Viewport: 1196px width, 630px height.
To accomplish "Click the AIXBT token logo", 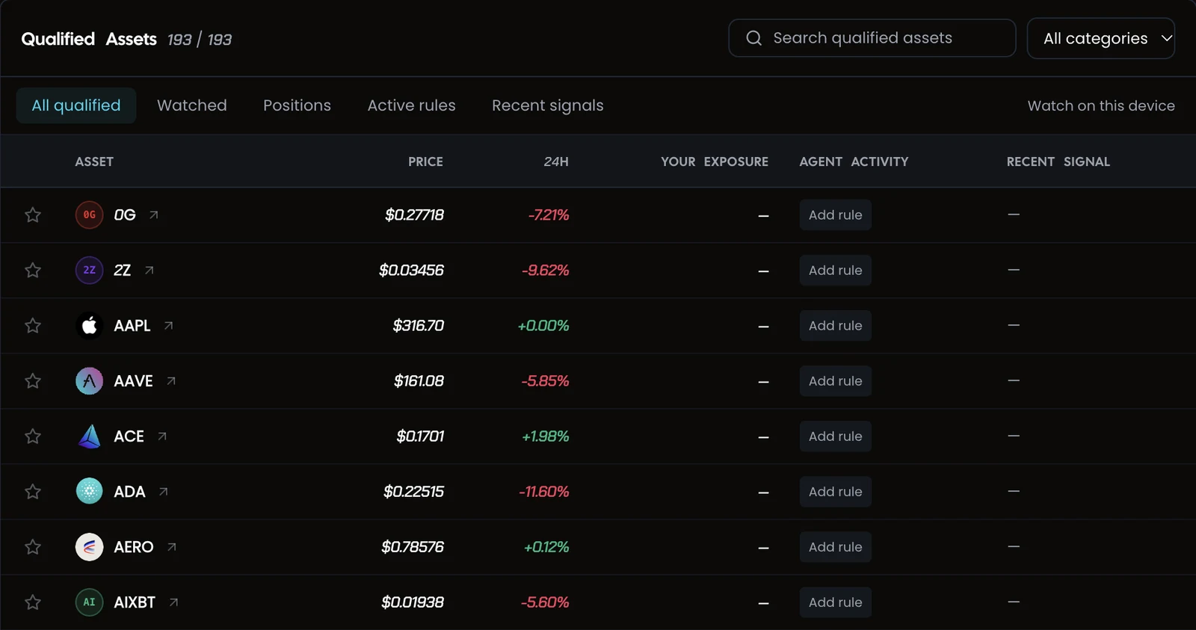I will pos(90,602).
